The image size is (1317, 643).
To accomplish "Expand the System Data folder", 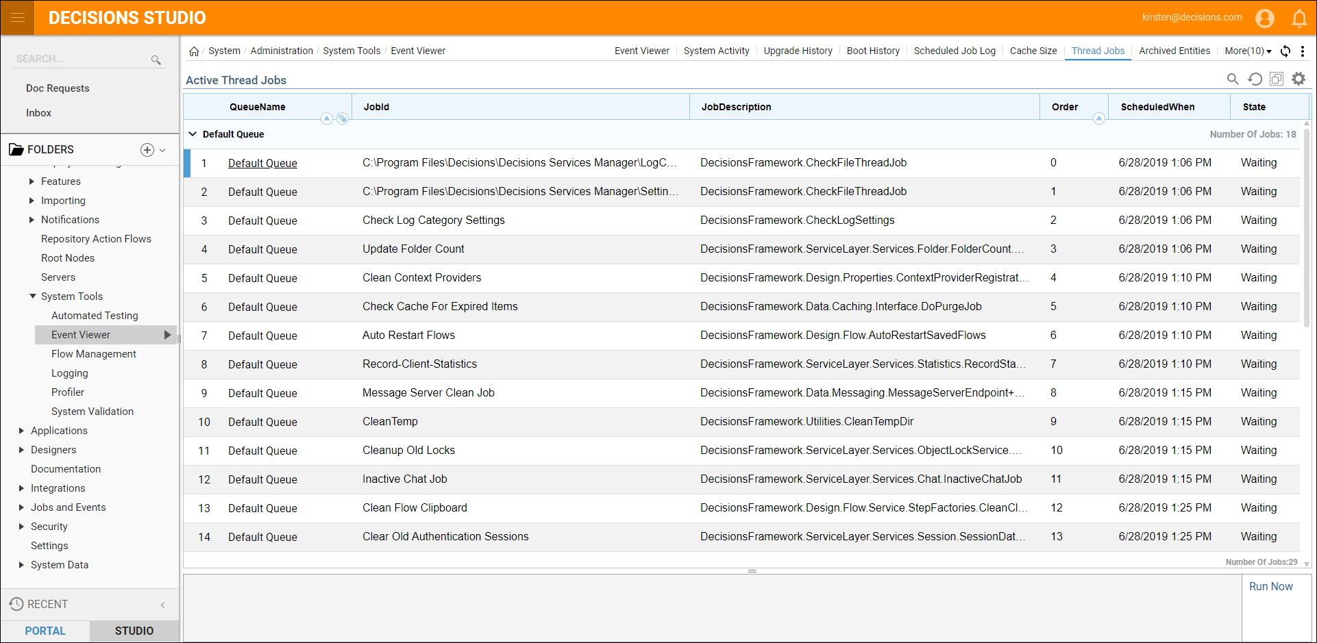I will tap(21, 565).
